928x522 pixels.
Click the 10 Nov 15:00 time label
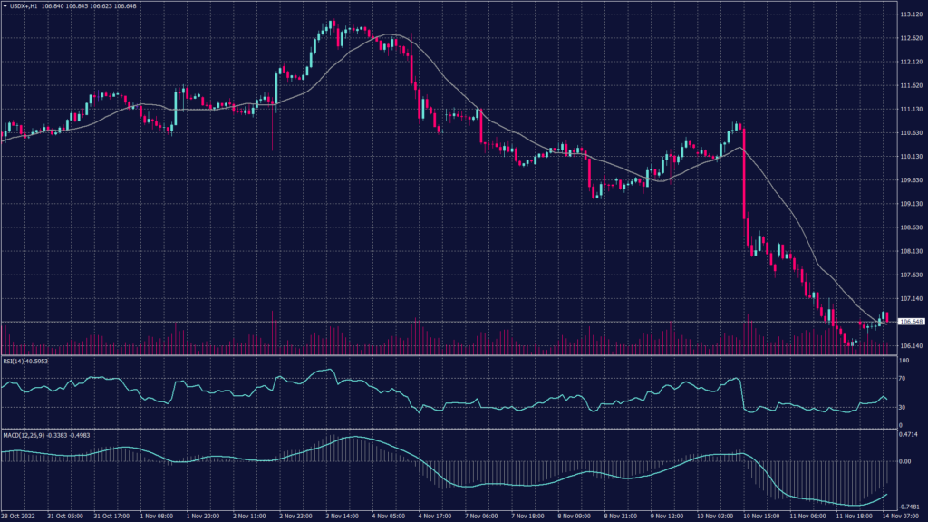coord(760,516)
